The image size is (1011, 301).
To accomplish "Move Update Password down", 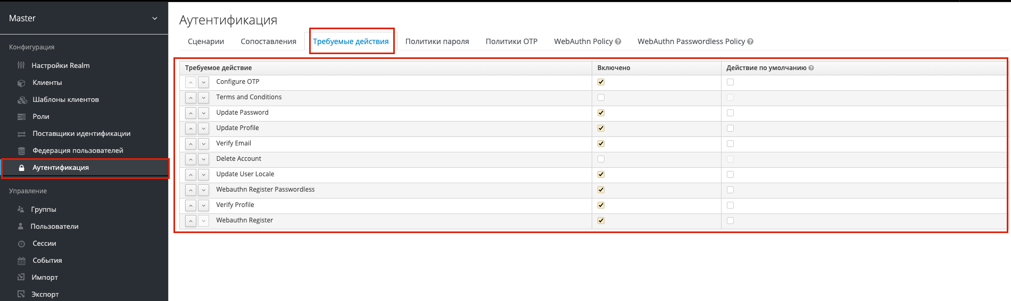I will [x=203, y=113].
